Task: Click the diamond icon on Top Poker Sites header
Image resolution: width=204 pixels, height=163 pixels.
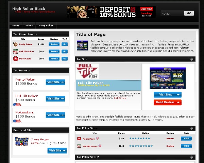Action: tap(191, 128)
